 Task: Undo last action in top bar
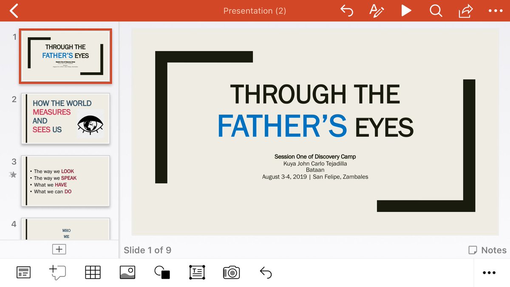click(347, 11)
